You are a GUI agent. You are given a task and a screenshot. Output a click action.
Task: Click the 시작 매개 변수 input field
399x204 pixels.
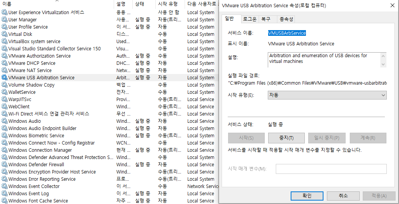point(331,169)
